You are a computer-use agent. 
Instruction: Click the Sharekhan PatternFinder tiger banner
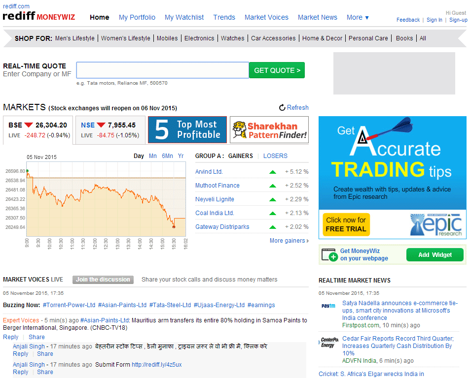(269, 130)
